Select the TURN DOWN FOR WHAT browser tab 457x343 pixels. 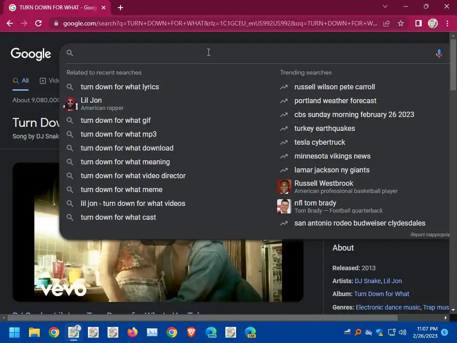click(58, 8)
